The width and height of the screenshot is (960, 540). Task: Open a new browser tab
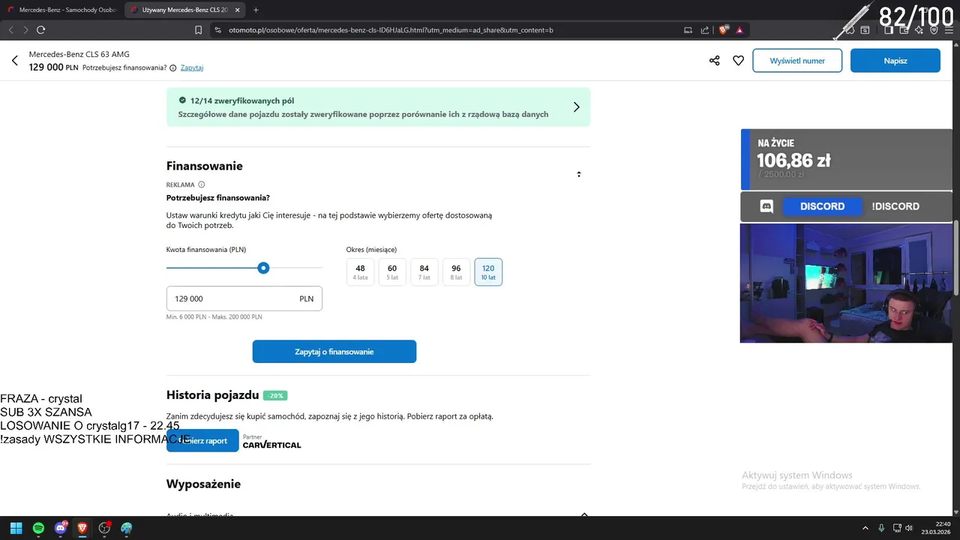point(256,10)
